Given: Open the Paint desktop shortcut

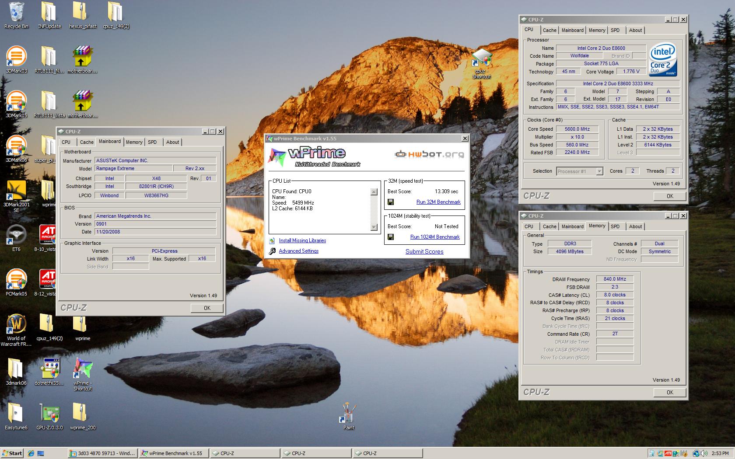Looking at the screenshot, I should pyautogui.click(x=349, y=417).
